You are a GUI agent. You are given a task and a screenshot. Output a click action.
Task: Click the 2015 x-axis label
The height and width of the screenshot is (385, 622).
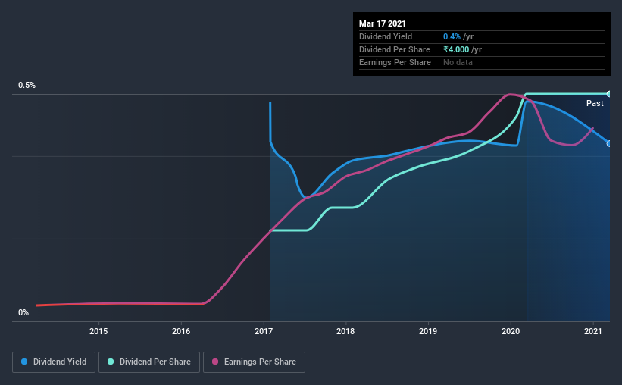98,331
